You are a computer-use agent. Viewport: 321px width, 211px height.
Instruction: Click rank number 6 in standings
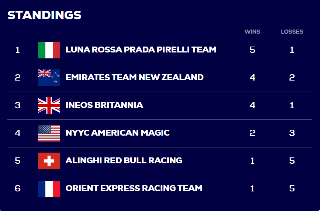point(18,188)
